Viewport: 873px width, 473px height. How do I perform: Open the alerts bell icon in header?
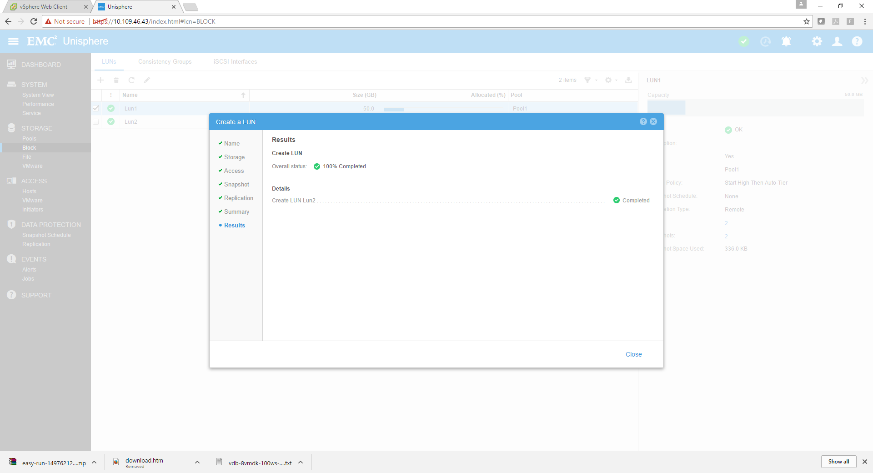(786, 41)
